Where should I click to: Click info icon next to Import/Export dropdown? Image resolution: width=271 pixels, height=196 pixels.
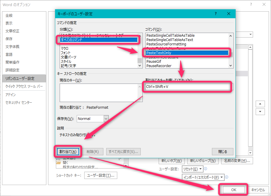tap(227, 177)
